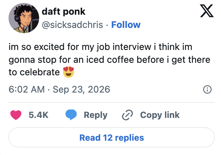The width and height of the screenshot is (221, 155).
Task: View the 5.4K likes count
Action: point(38,115)
